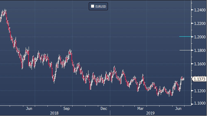Click the Jun 2019 x-axis label
This screenshot has width=207, height=116.
point(178,108)
